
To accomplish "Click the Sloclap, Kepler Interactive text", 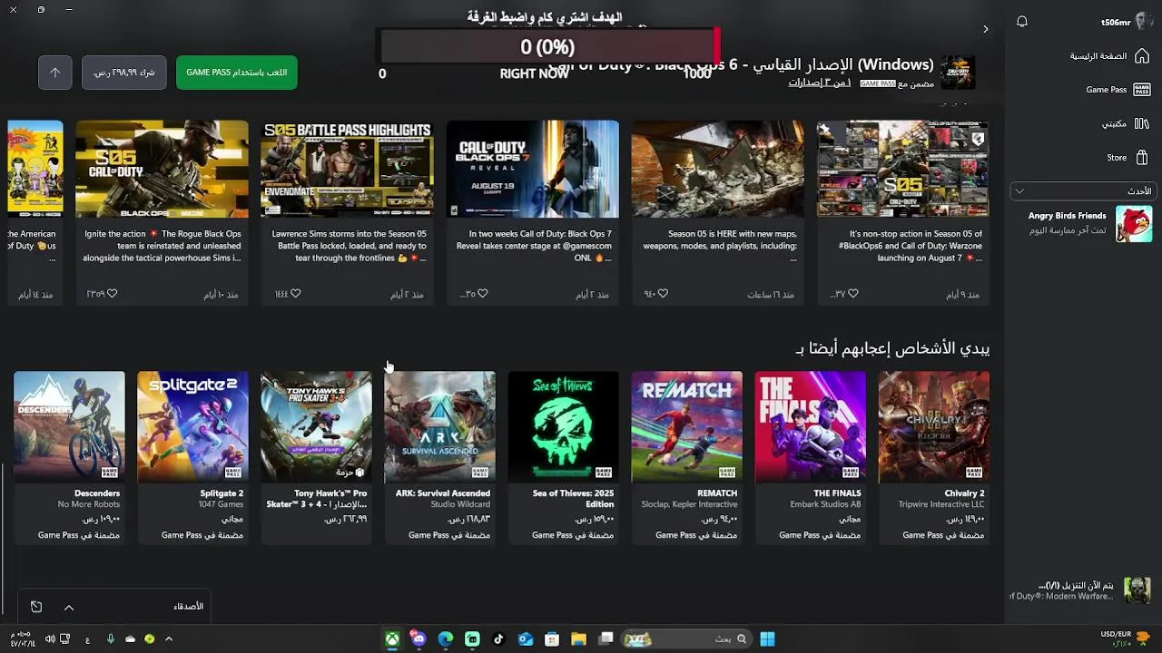I will [x=689, y=504].
